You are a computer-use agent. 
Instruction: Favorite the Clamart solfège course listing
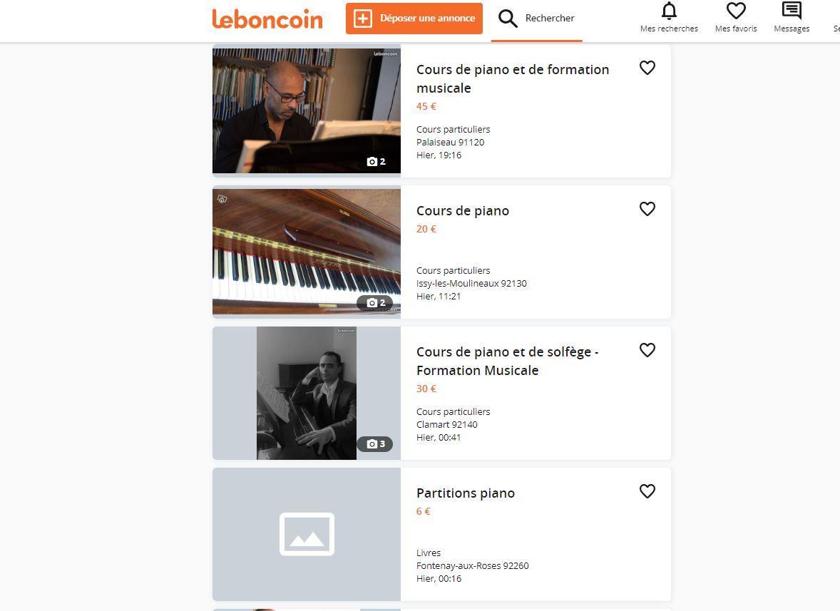coord(647,350)
